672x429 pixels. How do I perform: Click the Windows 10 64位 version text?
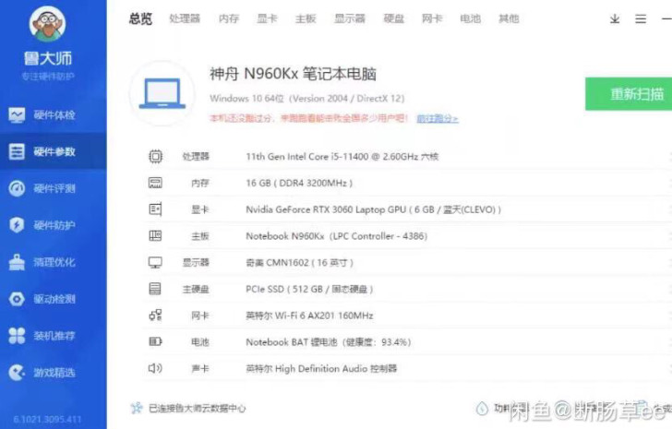[306, 99]
